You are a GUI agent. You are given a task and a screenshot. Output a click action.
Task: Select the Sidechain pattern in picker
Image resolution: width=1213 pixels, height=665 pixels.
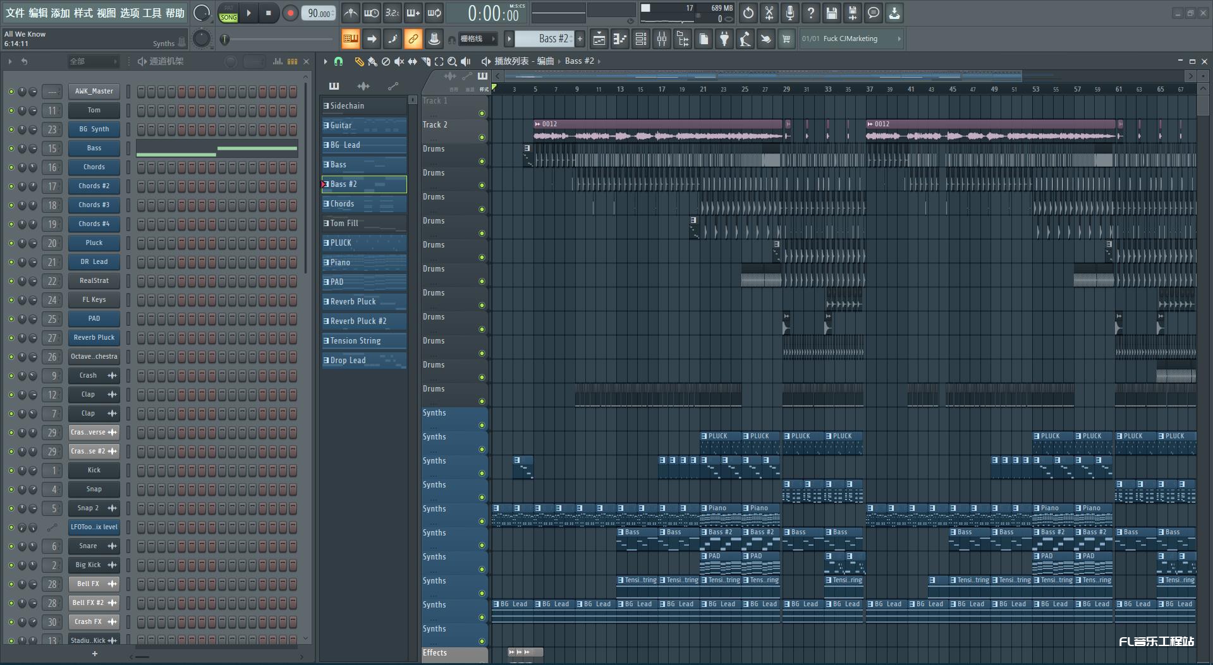[x=364, y=106]
